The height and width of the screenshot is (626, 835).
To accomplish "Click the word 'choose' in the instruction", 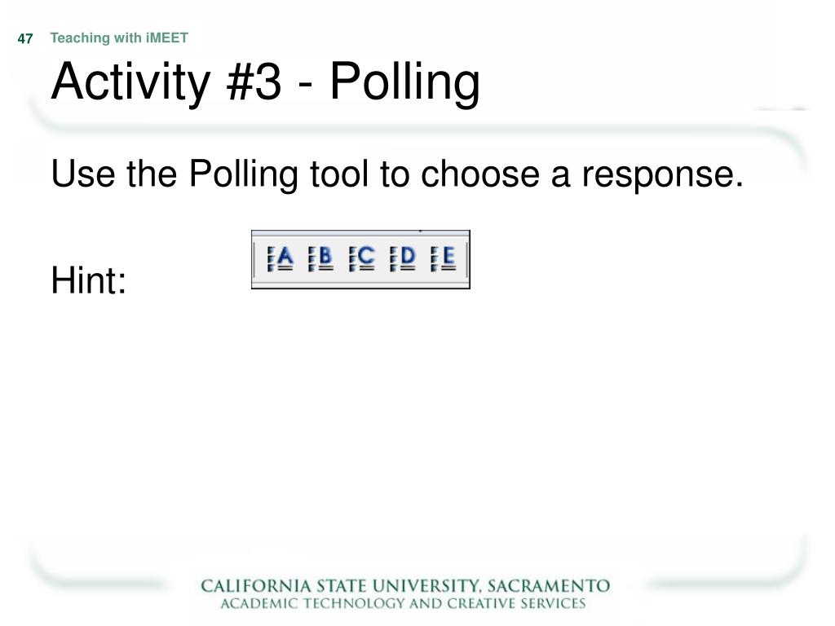I will (479, 175).
